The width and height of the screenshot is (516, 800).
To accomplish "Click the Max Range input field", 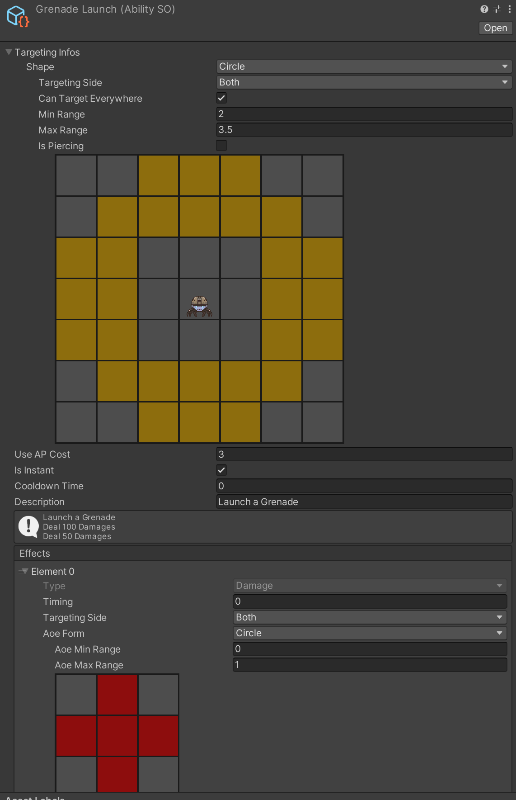I will coord(364,130).
